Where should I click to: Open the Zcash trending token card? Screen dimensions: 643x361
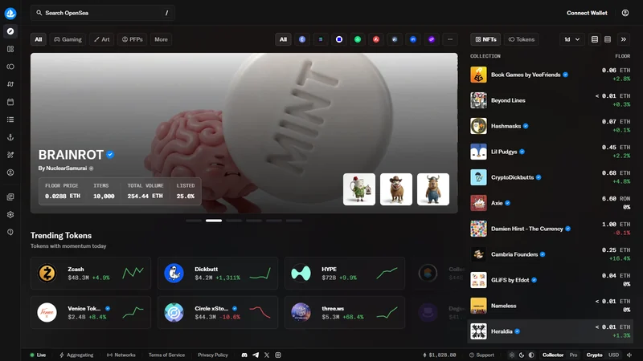tap(91, 273)
